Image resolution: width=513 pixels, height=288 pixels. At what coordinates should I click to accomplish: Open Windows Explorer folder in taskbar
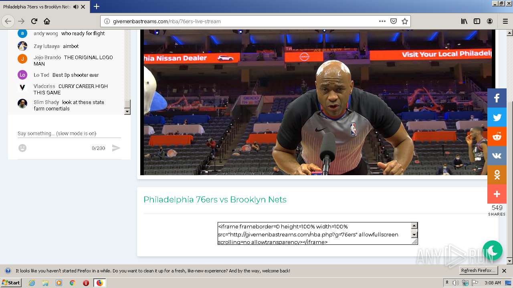coord(45,283)
